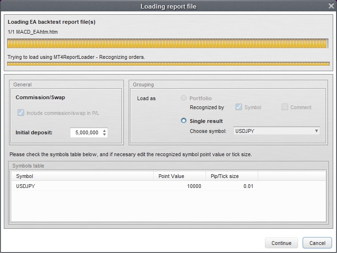Select the Single result radio option
Viewport: 337px width, 253px height.
[184, 121]
